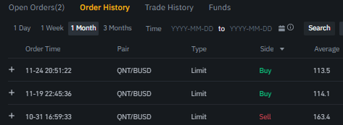Expand the 11-19 22:45:36 order row
The height and width of the screenshot is (125, 343).
12,93
